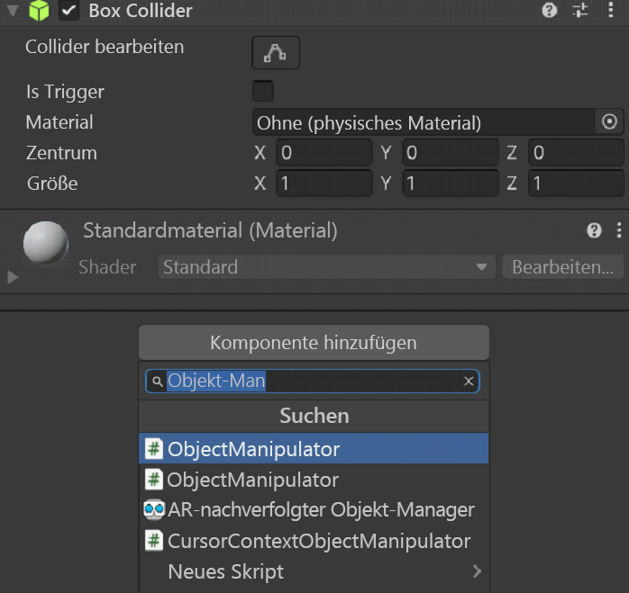
Task: Click the CursorContextObjectManipulator script icon
Action: (x=153, y=541)
